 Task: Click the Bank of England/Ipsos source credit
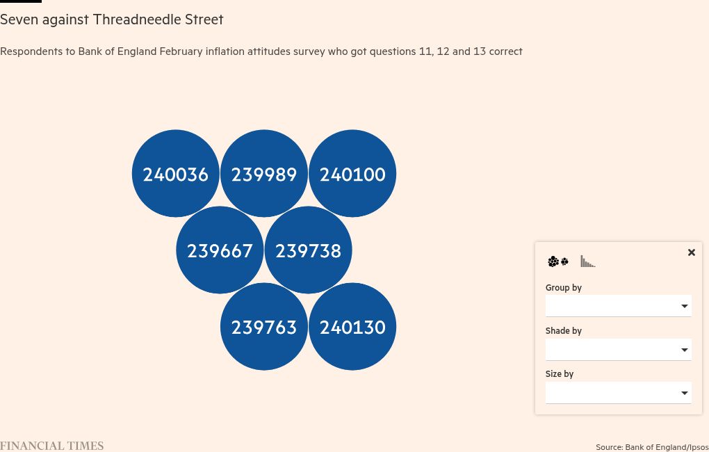(652, 446)
